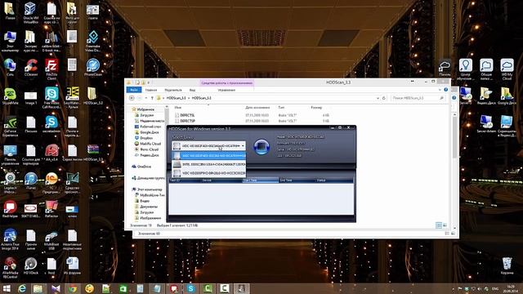
Task: Open Skype from the taskbar
Action: [190, 288]
